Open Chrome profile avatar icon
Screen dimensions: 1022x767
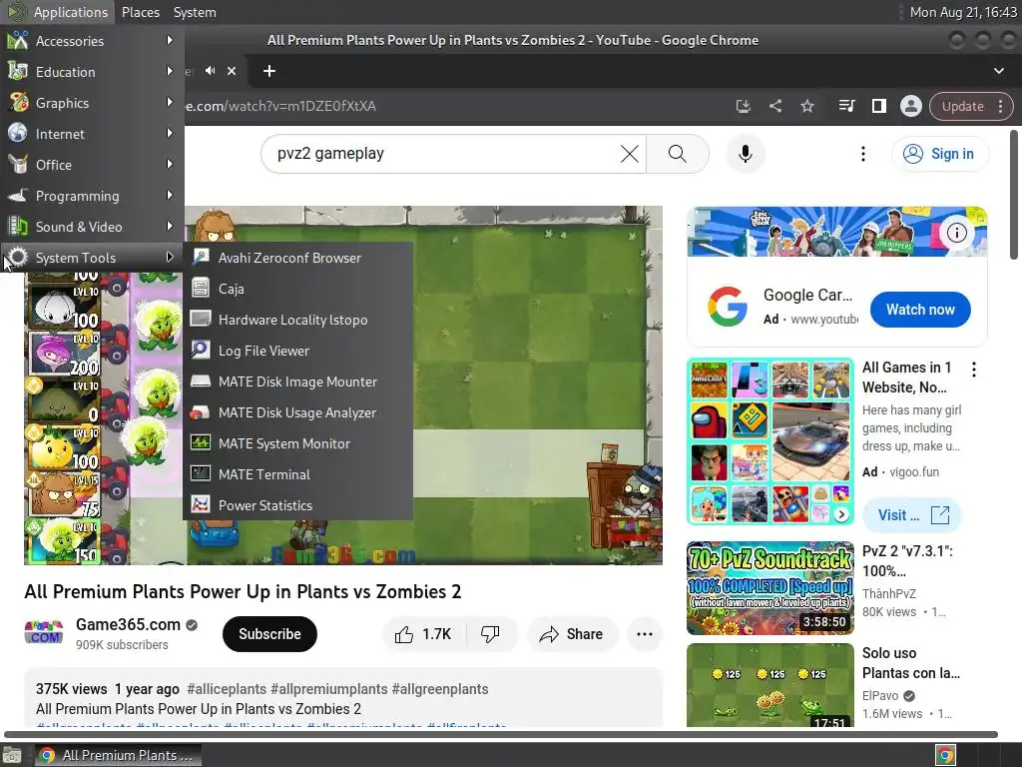coord(910,106)
